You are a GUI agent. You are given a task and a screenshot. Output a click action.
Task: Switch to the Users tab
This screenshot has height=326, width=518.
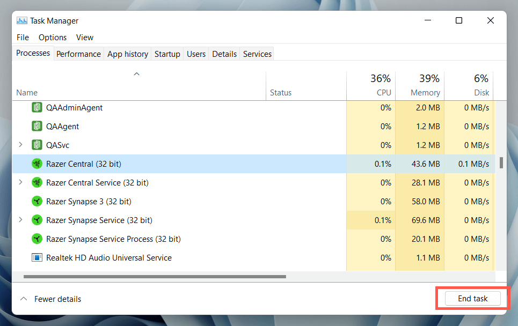[x=196, y=54]
